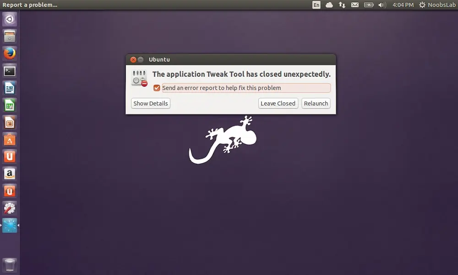Viewport: 458px width, 275px height.
Task: Open System Settings gear-and-wrench icon
Action: (10, 208)
